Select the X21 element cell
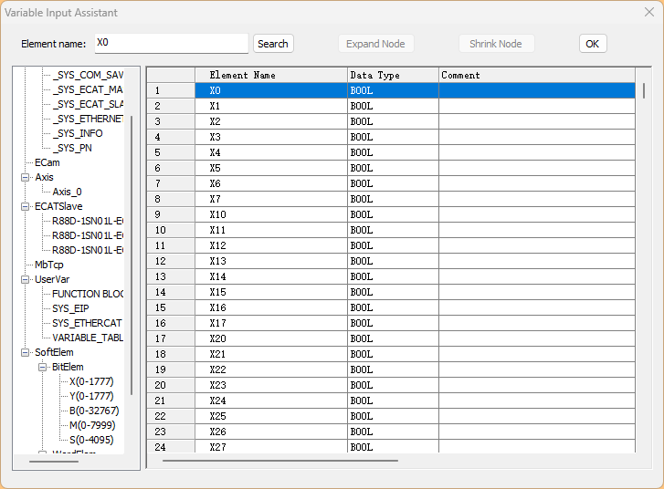The height and width of the screenshot is (489, 664). 271,355
